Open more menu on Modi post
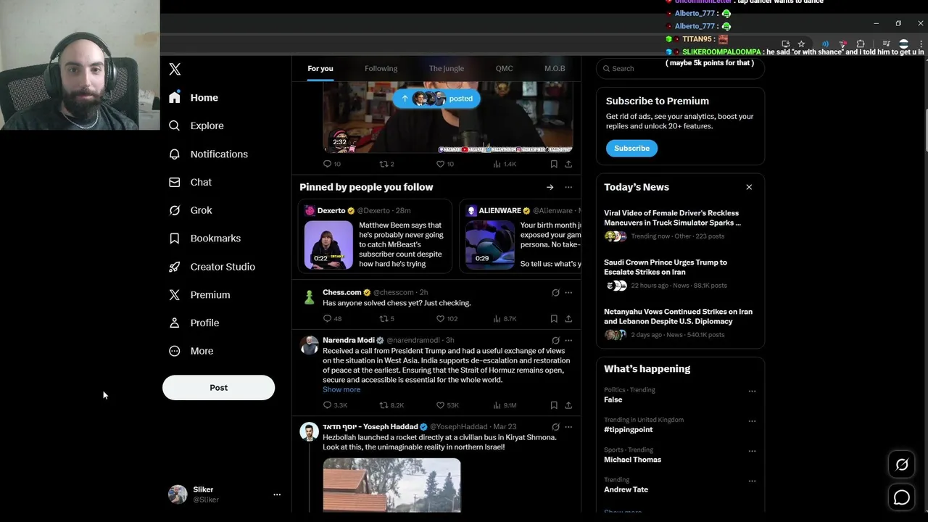Image resolution: width=928 pixels, height=522 pixels. point(568,340)
